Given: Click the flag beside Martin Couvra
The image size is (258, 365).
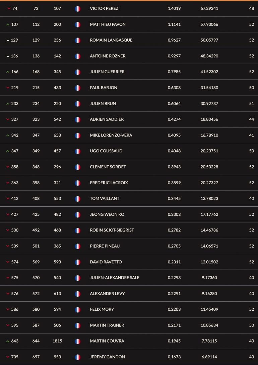Looking at the screenshot, I should pos(78,341).
